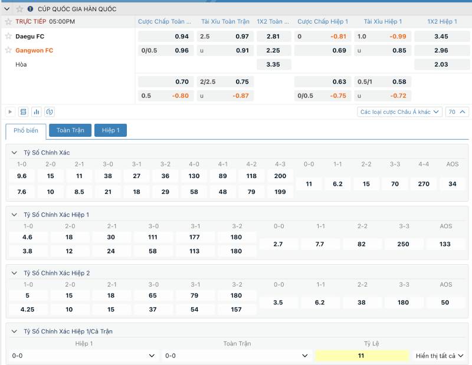Collapse Tỷ Số Chính Xác Hiệp 2 section

click(14, 273)
